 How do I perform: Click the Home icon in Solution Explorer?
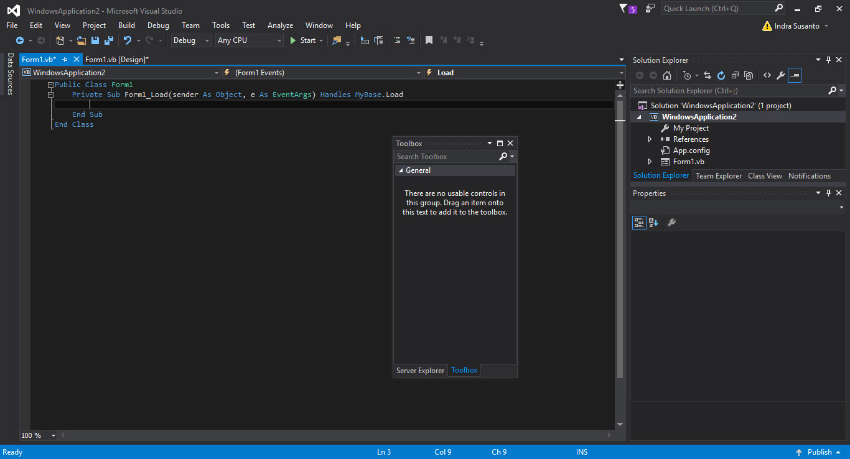667,75
